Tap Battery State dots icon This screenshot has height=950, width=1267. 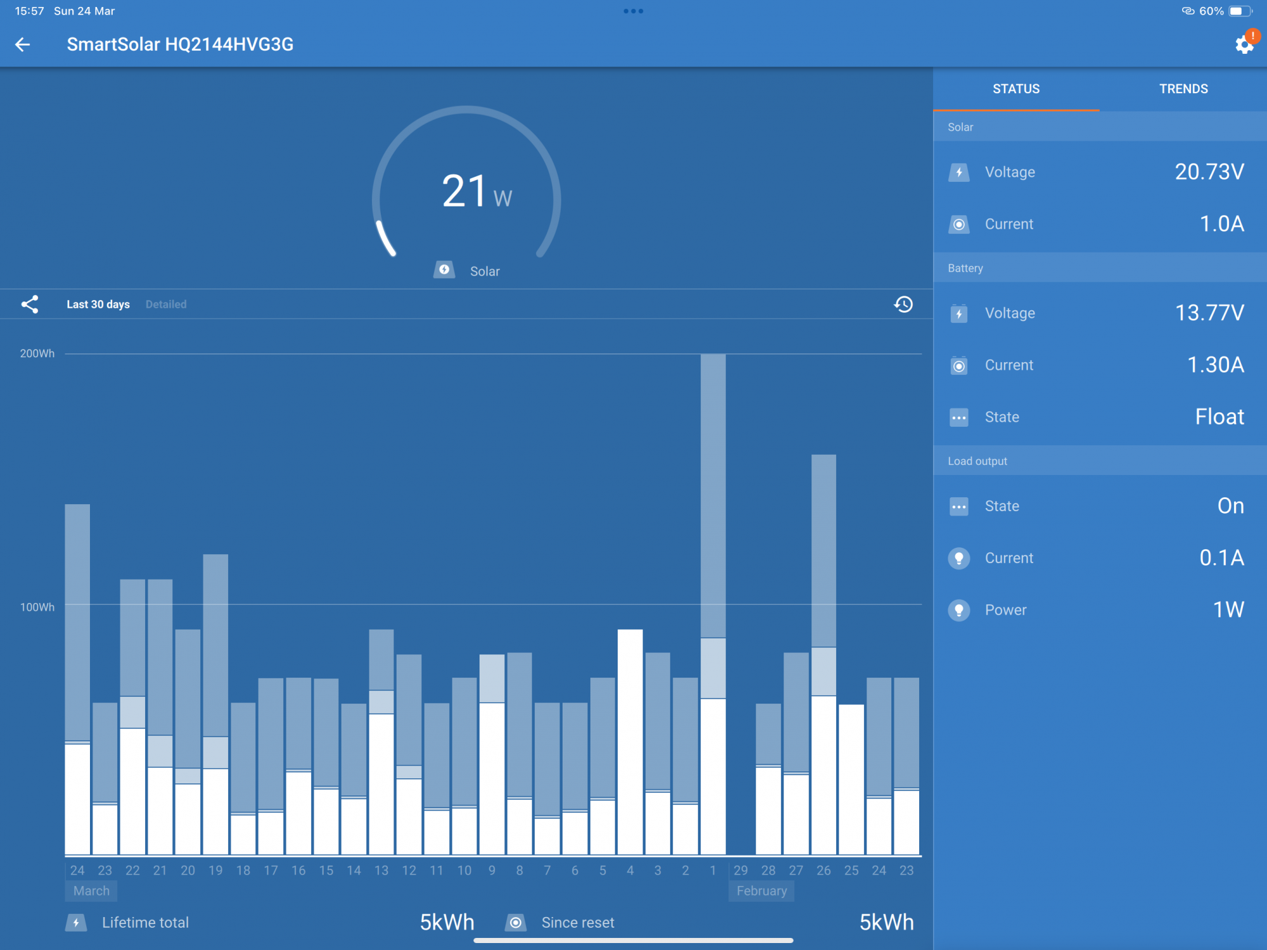pos(959,417)
